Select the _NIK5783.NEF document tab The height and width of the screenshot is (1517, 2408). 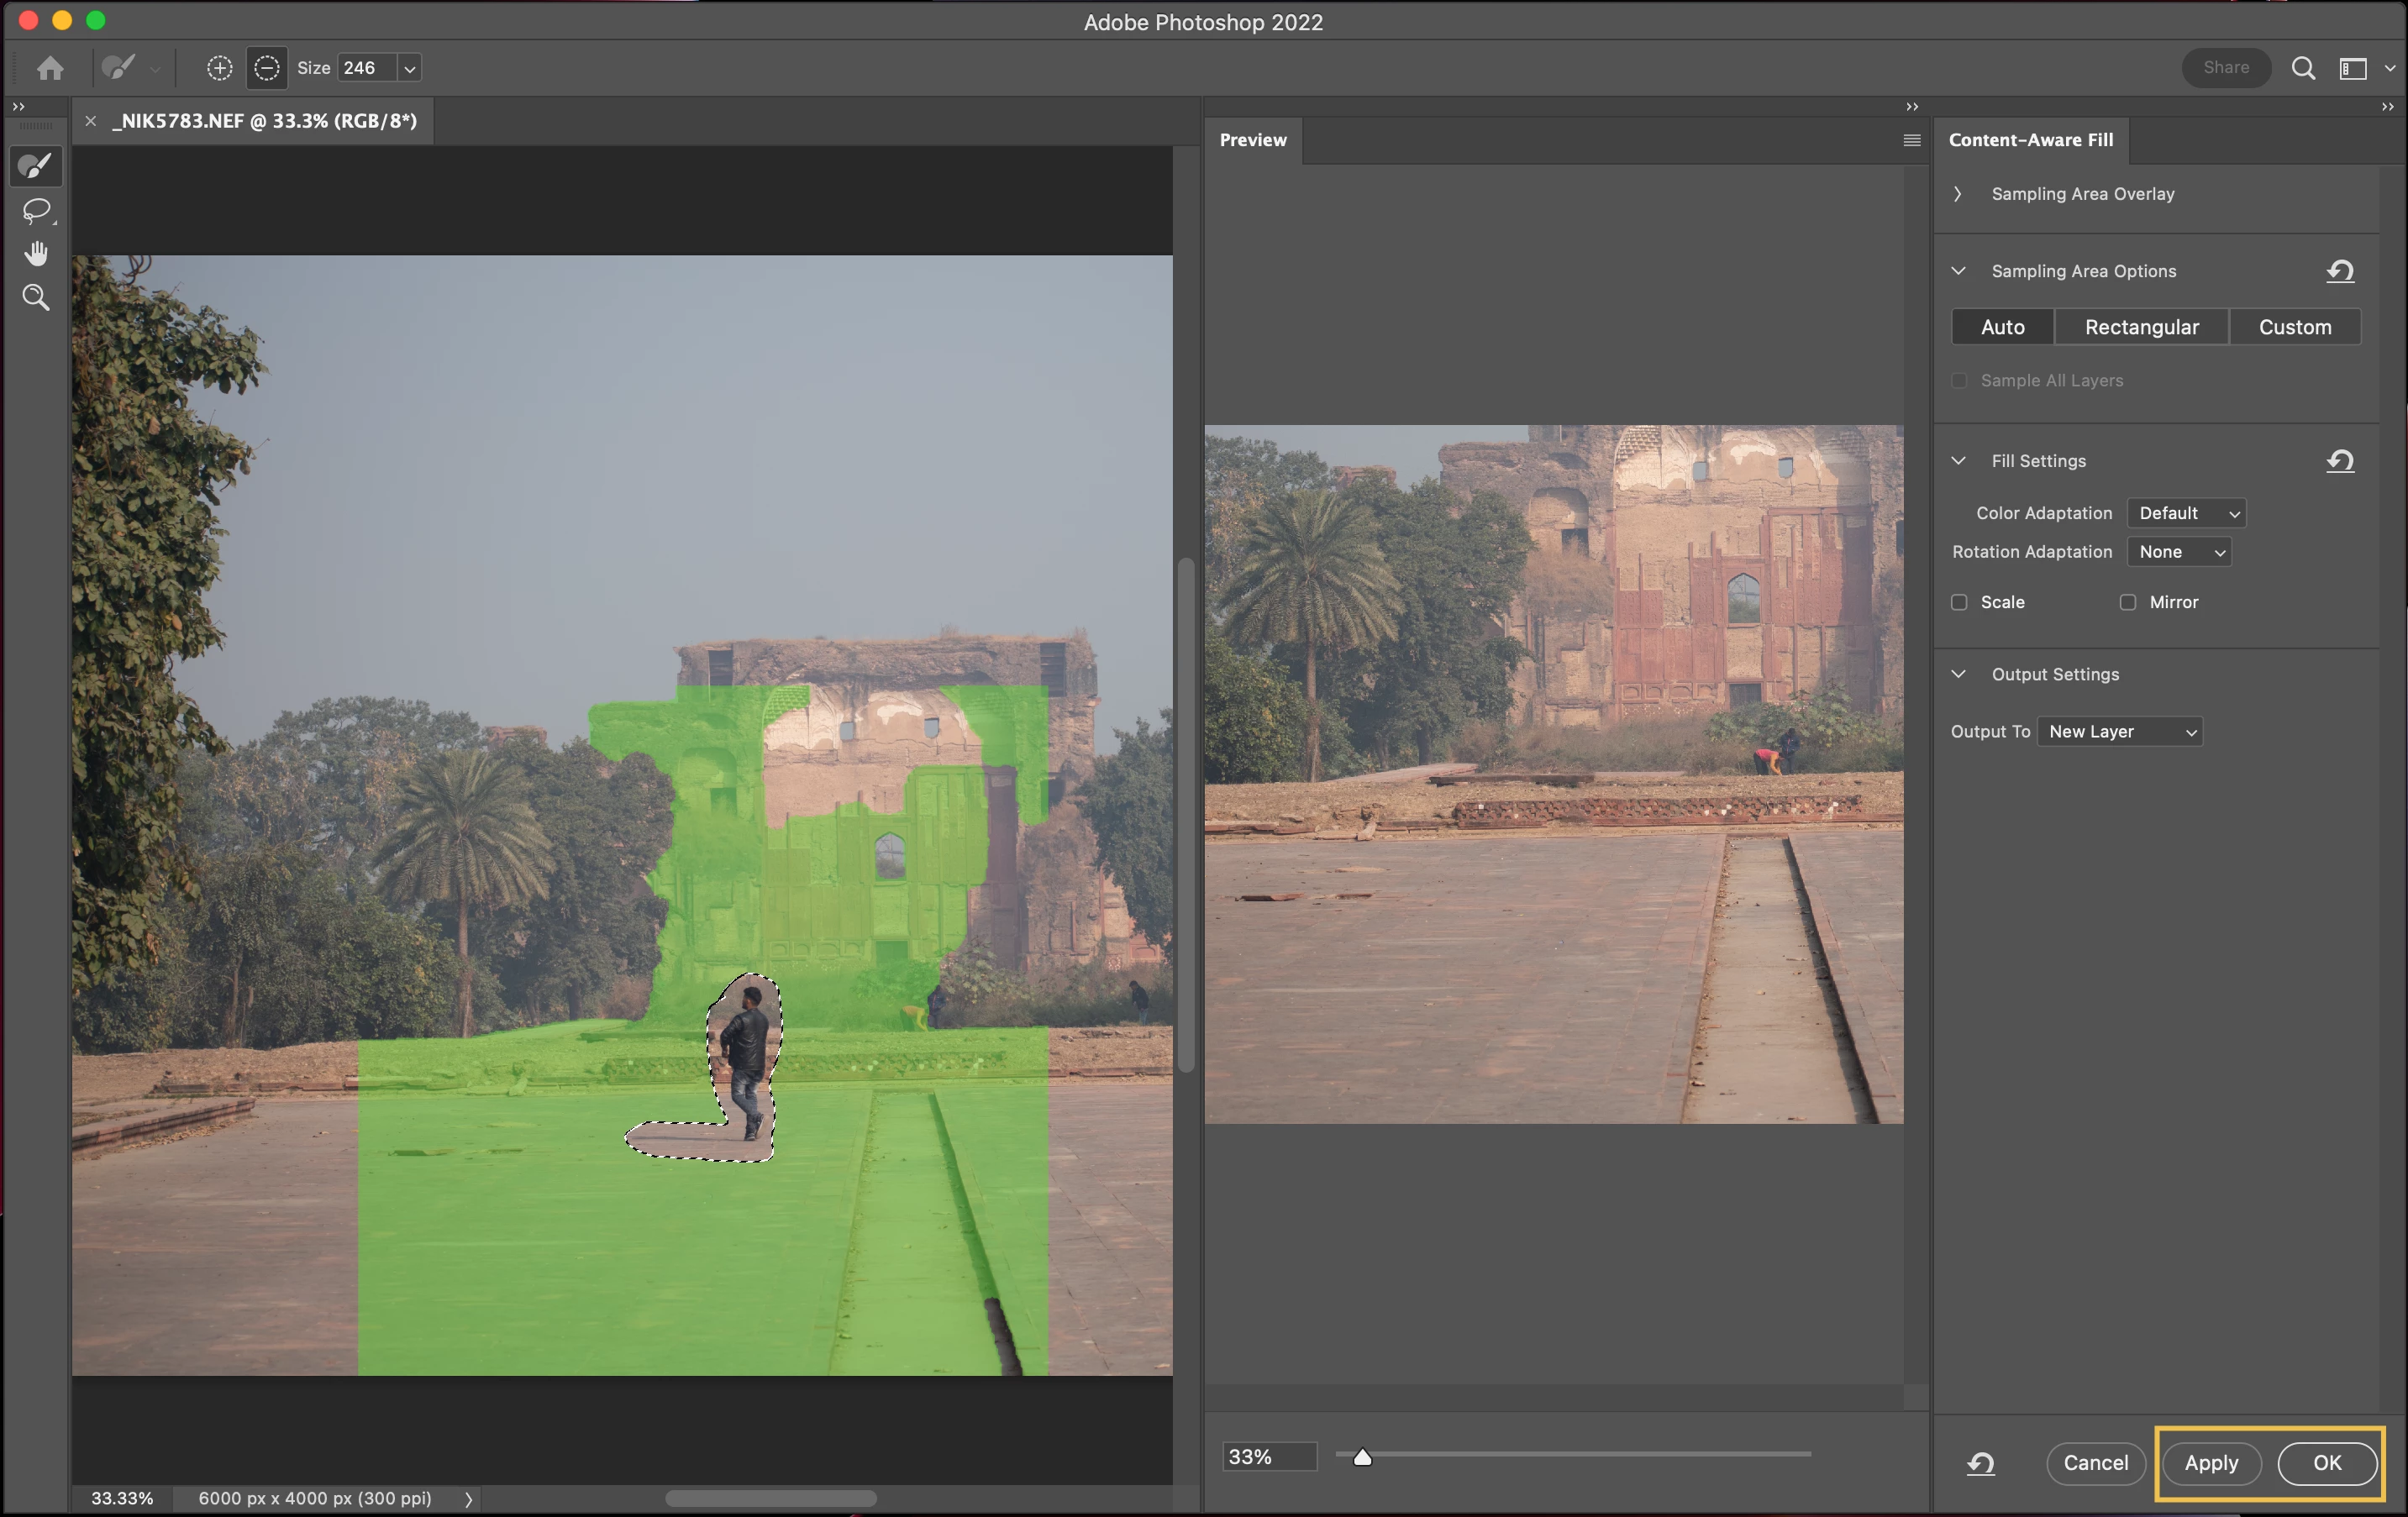coord(264,121)
